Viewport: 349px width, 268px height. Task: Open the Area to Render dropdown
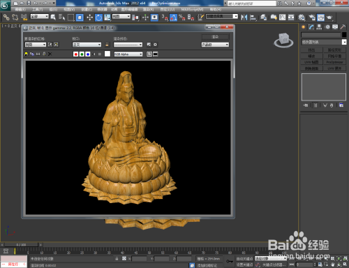click(x=36, y=45)
